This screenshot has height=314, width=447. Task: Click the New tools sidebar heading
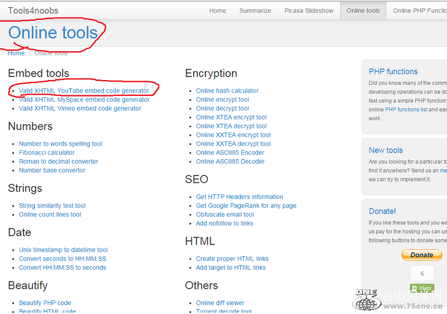(x=386, y=150)
